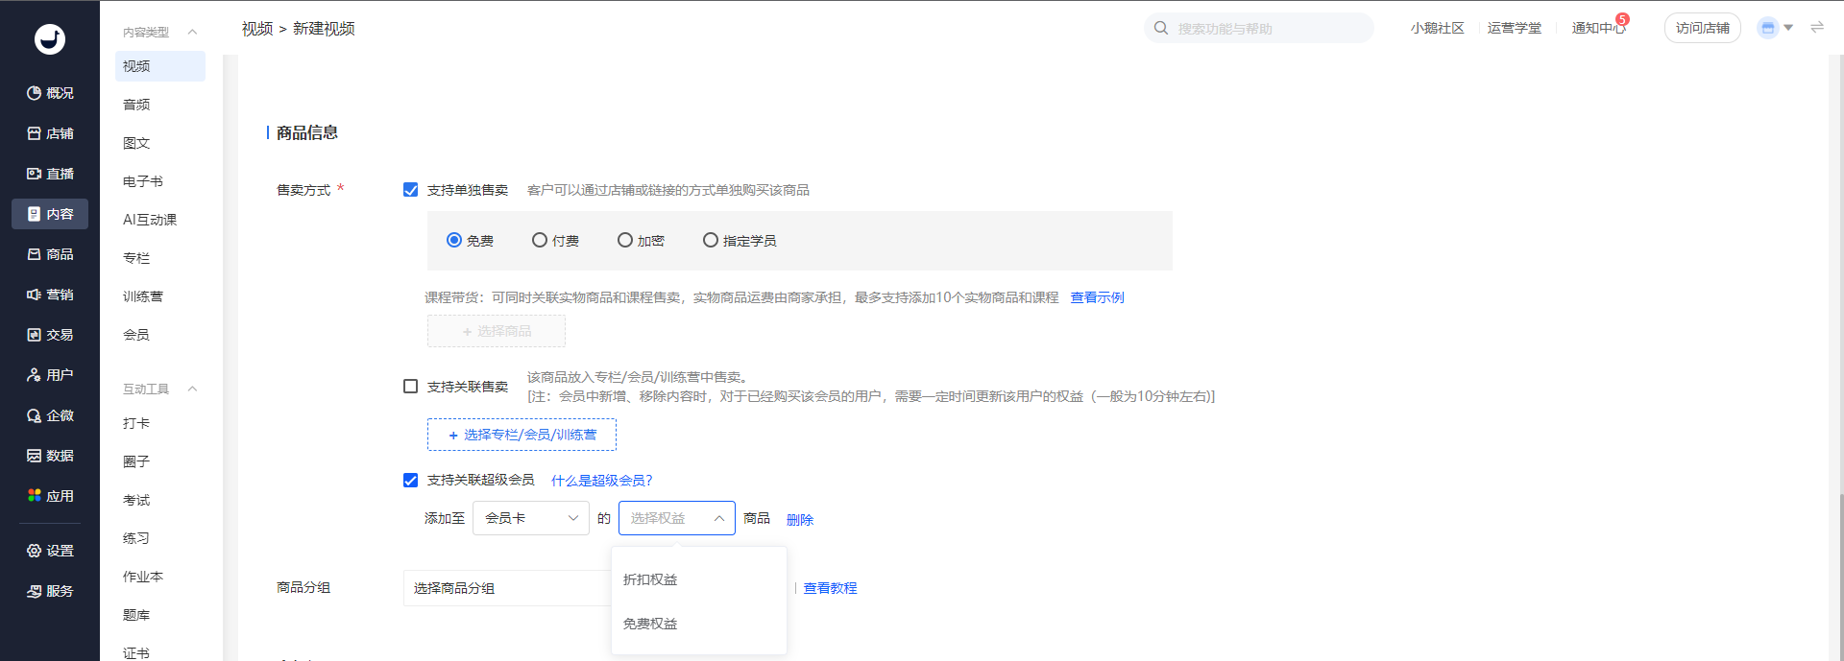
Task: Open the 会员卡 dropdown
Action: 530,518
